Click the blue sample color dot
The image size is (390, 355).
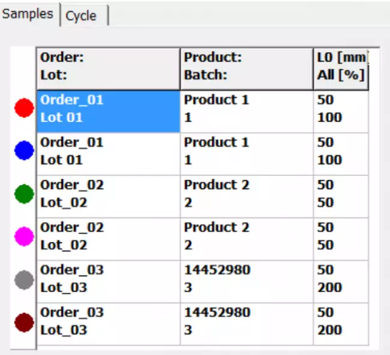[x=24, y=151]
